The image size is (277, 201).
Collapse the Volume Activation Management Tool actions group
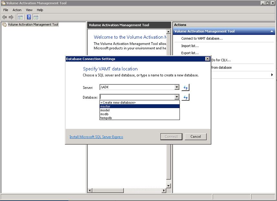[272, 31]
